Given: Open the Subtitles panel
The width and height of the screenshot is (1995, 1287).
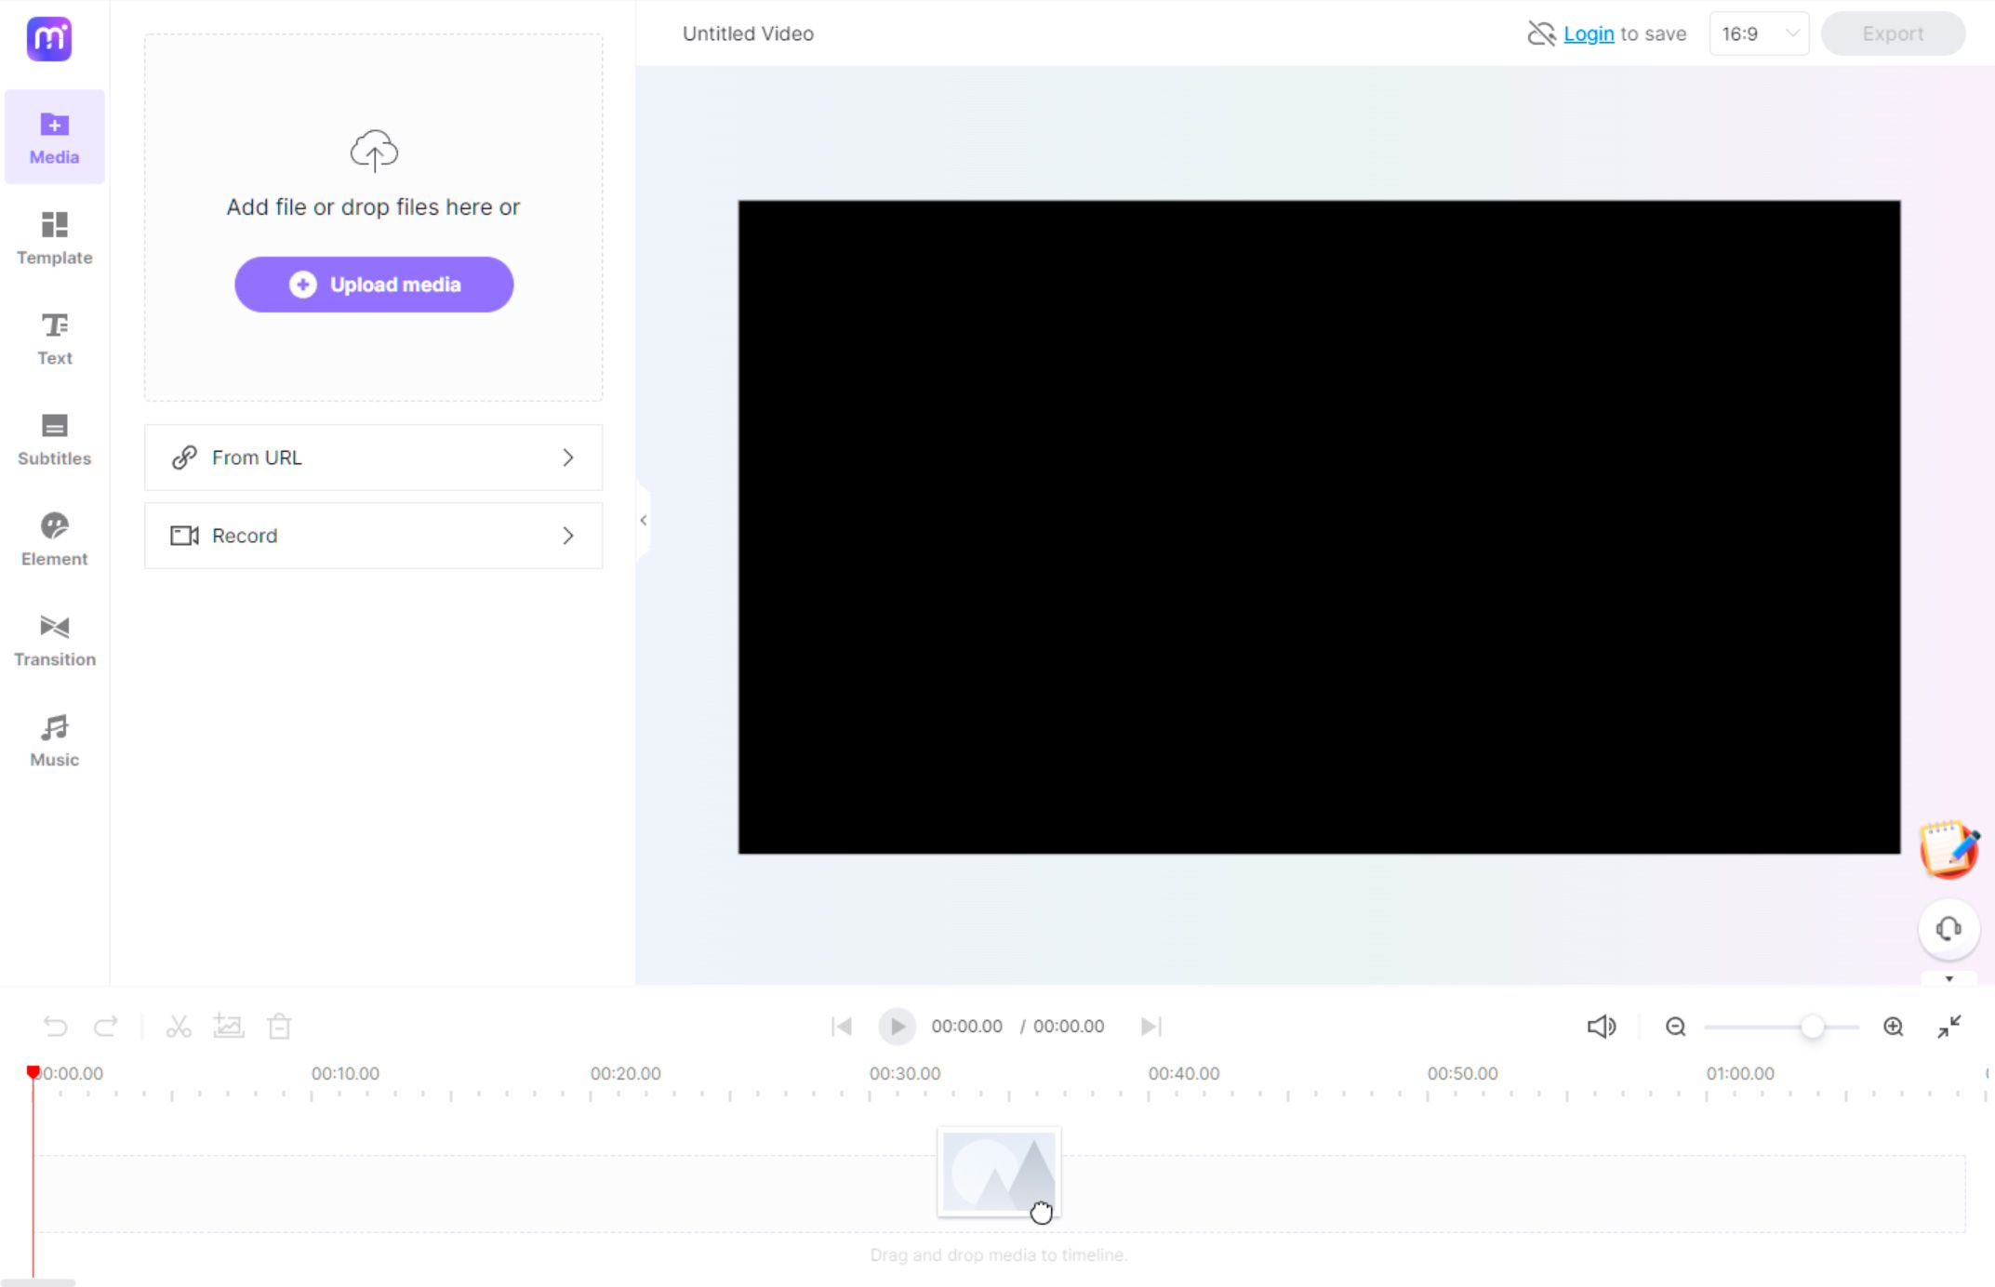Looking at the screenshot, I should [54, 438].
